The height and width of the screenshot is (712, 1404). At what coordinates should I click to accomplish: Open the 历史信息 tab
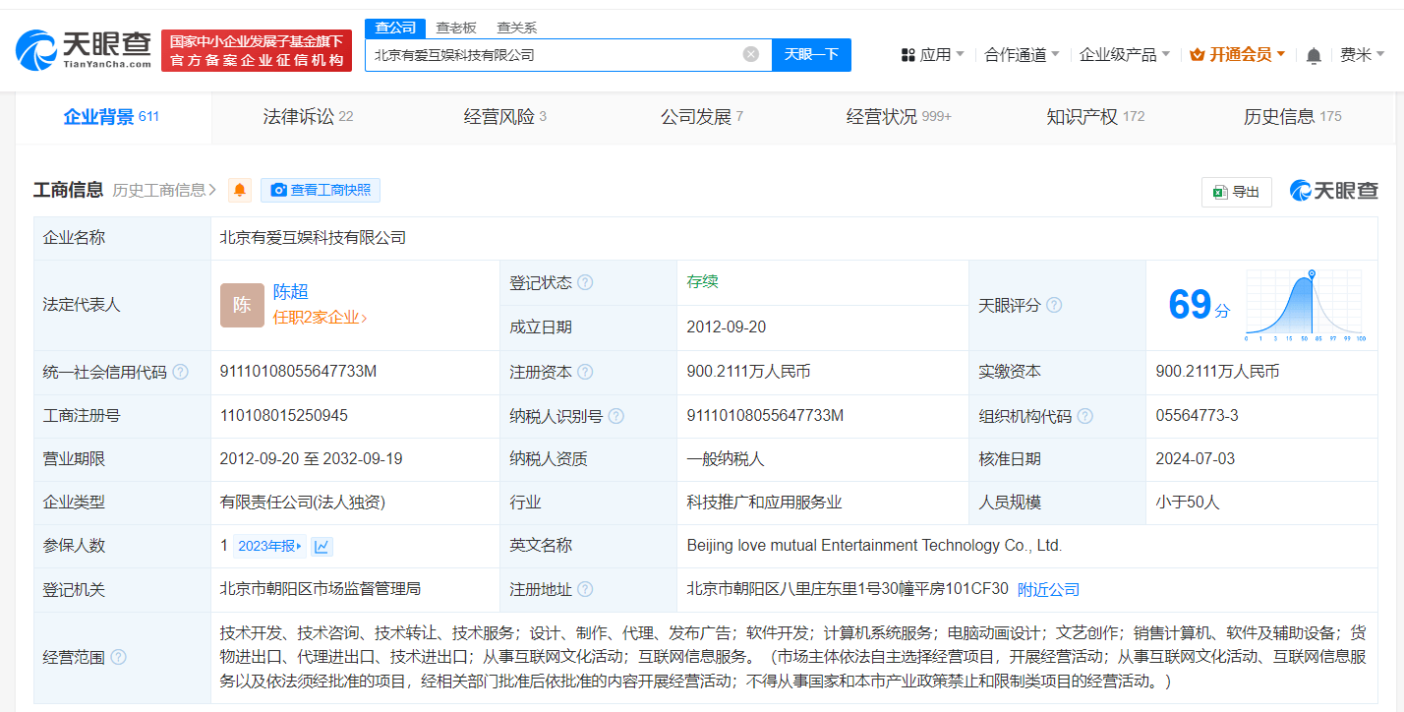(1291, 117)
